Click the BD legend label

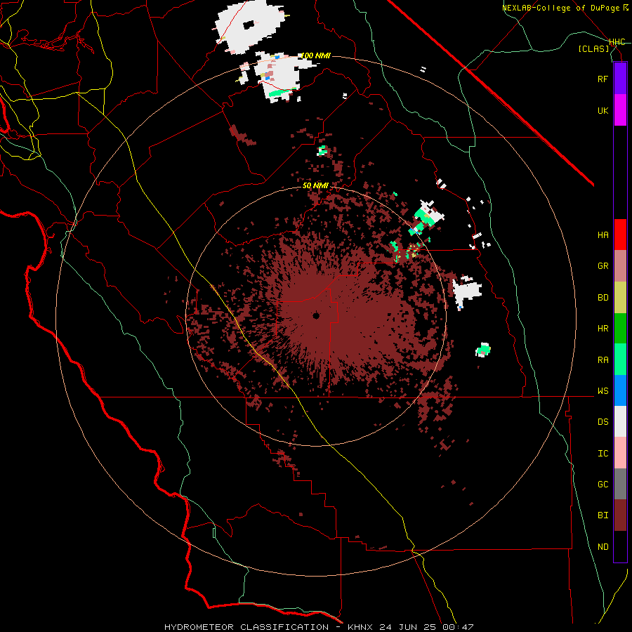tap(603, 298)
